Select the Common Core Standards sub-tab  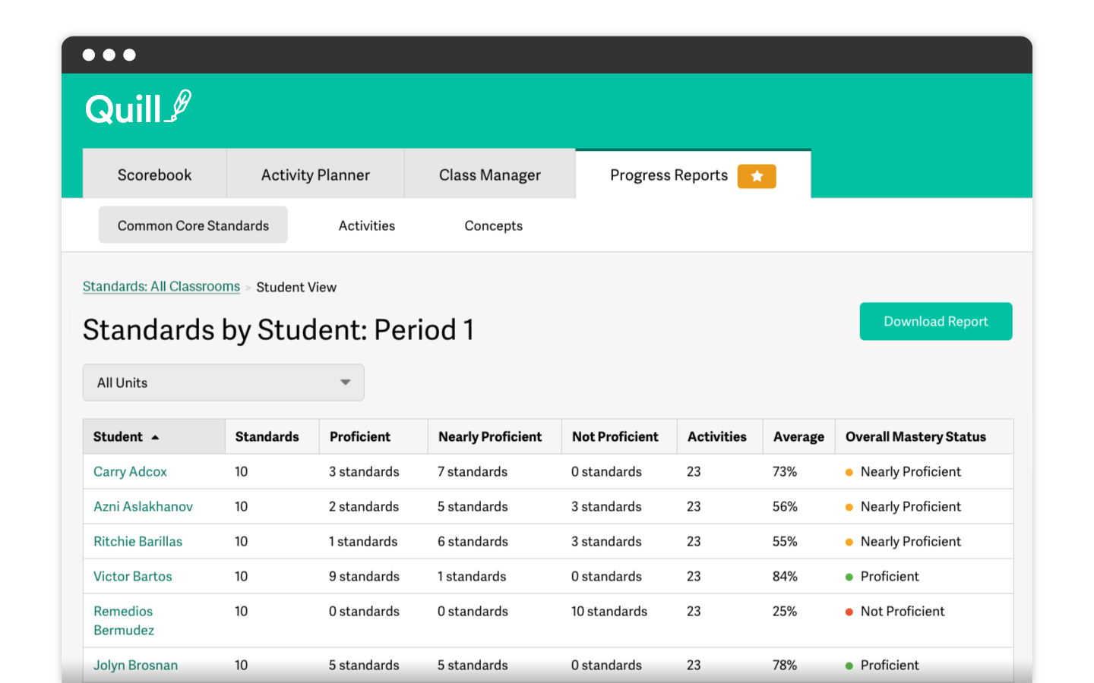pos(193,225)
